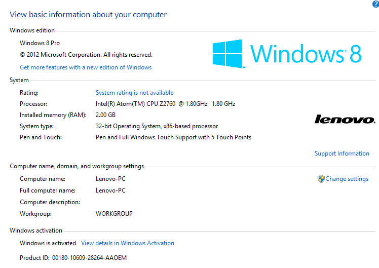Screen dimensions: 379x268
Task: Click the System section header
Action: point(19,80)
